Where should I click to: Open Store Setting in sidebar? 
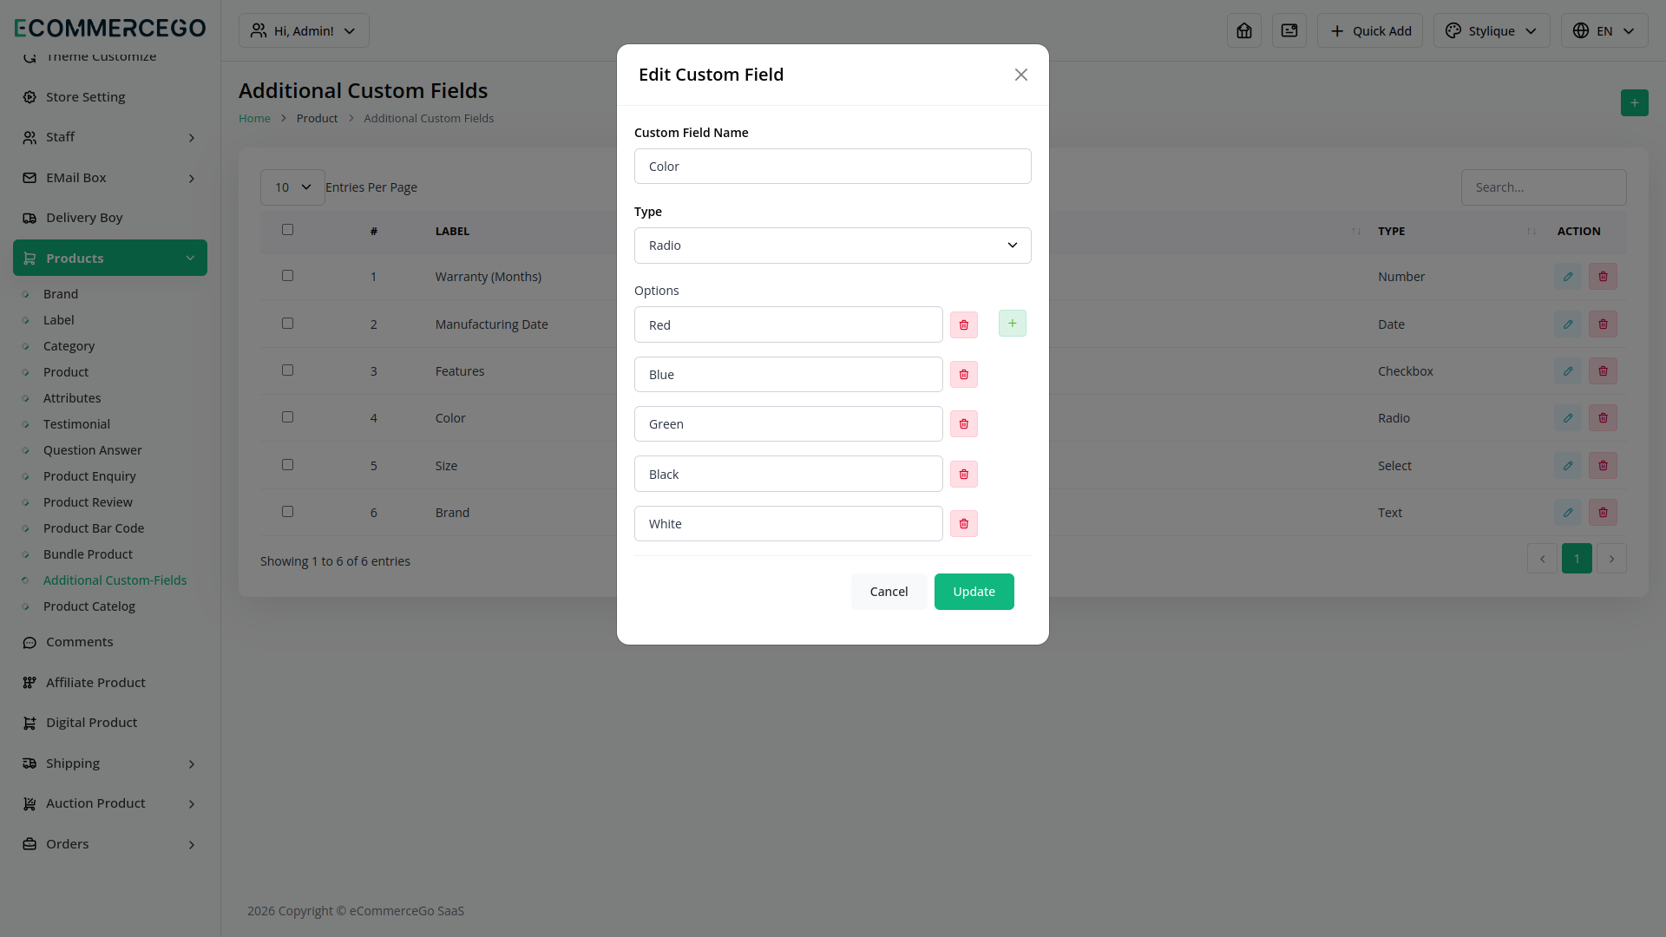click(110, 97)
